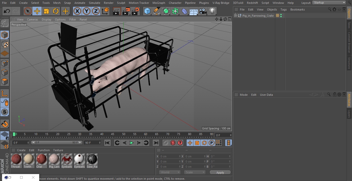The height and width of the screenshot is (181, 352).
Task: Activate the Move tool
Action: click(x=37, y=11)
